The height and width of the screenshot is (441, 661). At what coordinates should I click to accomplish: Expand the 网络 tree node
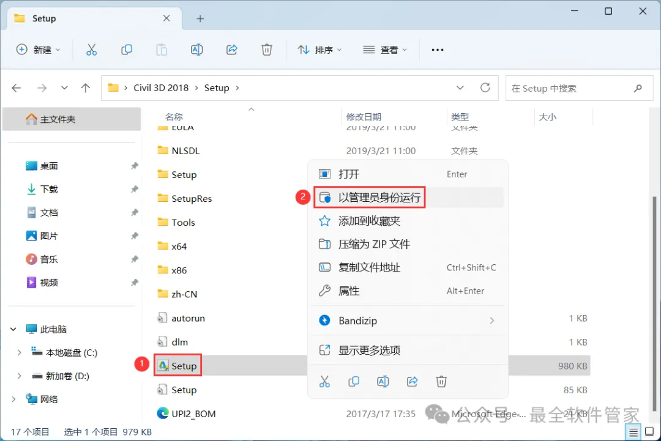[13, 399]
